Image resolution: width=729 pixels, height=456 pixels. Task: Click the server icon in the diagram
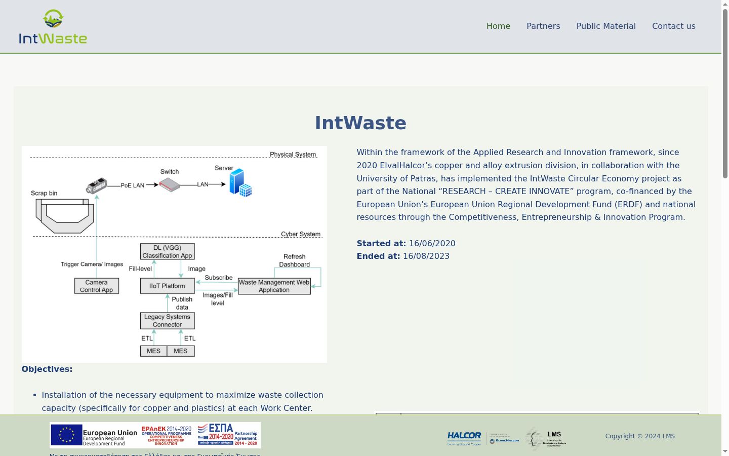(x=240, y=183)
